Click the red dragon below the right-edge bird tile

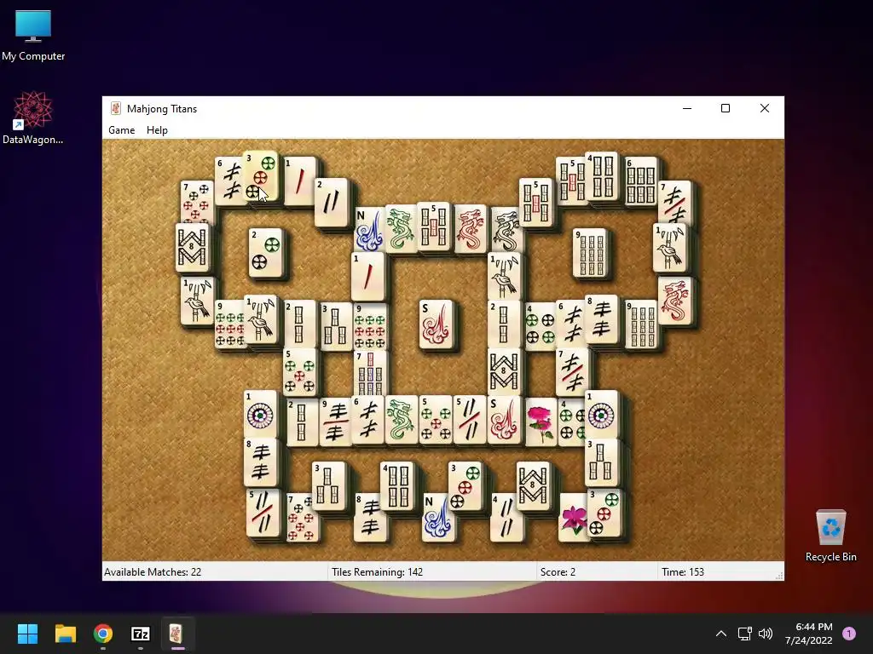(x=675, y=301)
